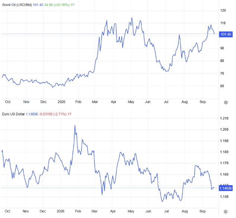This screenshot has width=236, height=218.
Task: Click the +52.39% change on Brent header
Action: coord(62,5)
